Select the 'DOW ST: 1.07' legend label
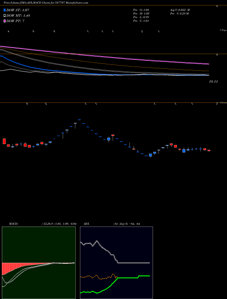 (18, 10)
